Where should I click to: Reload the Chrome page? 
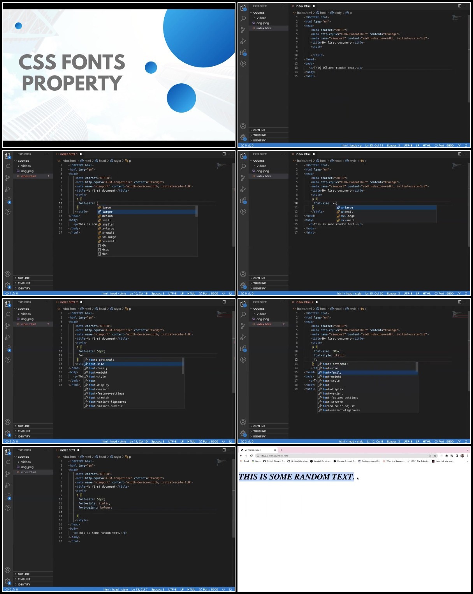251,455
